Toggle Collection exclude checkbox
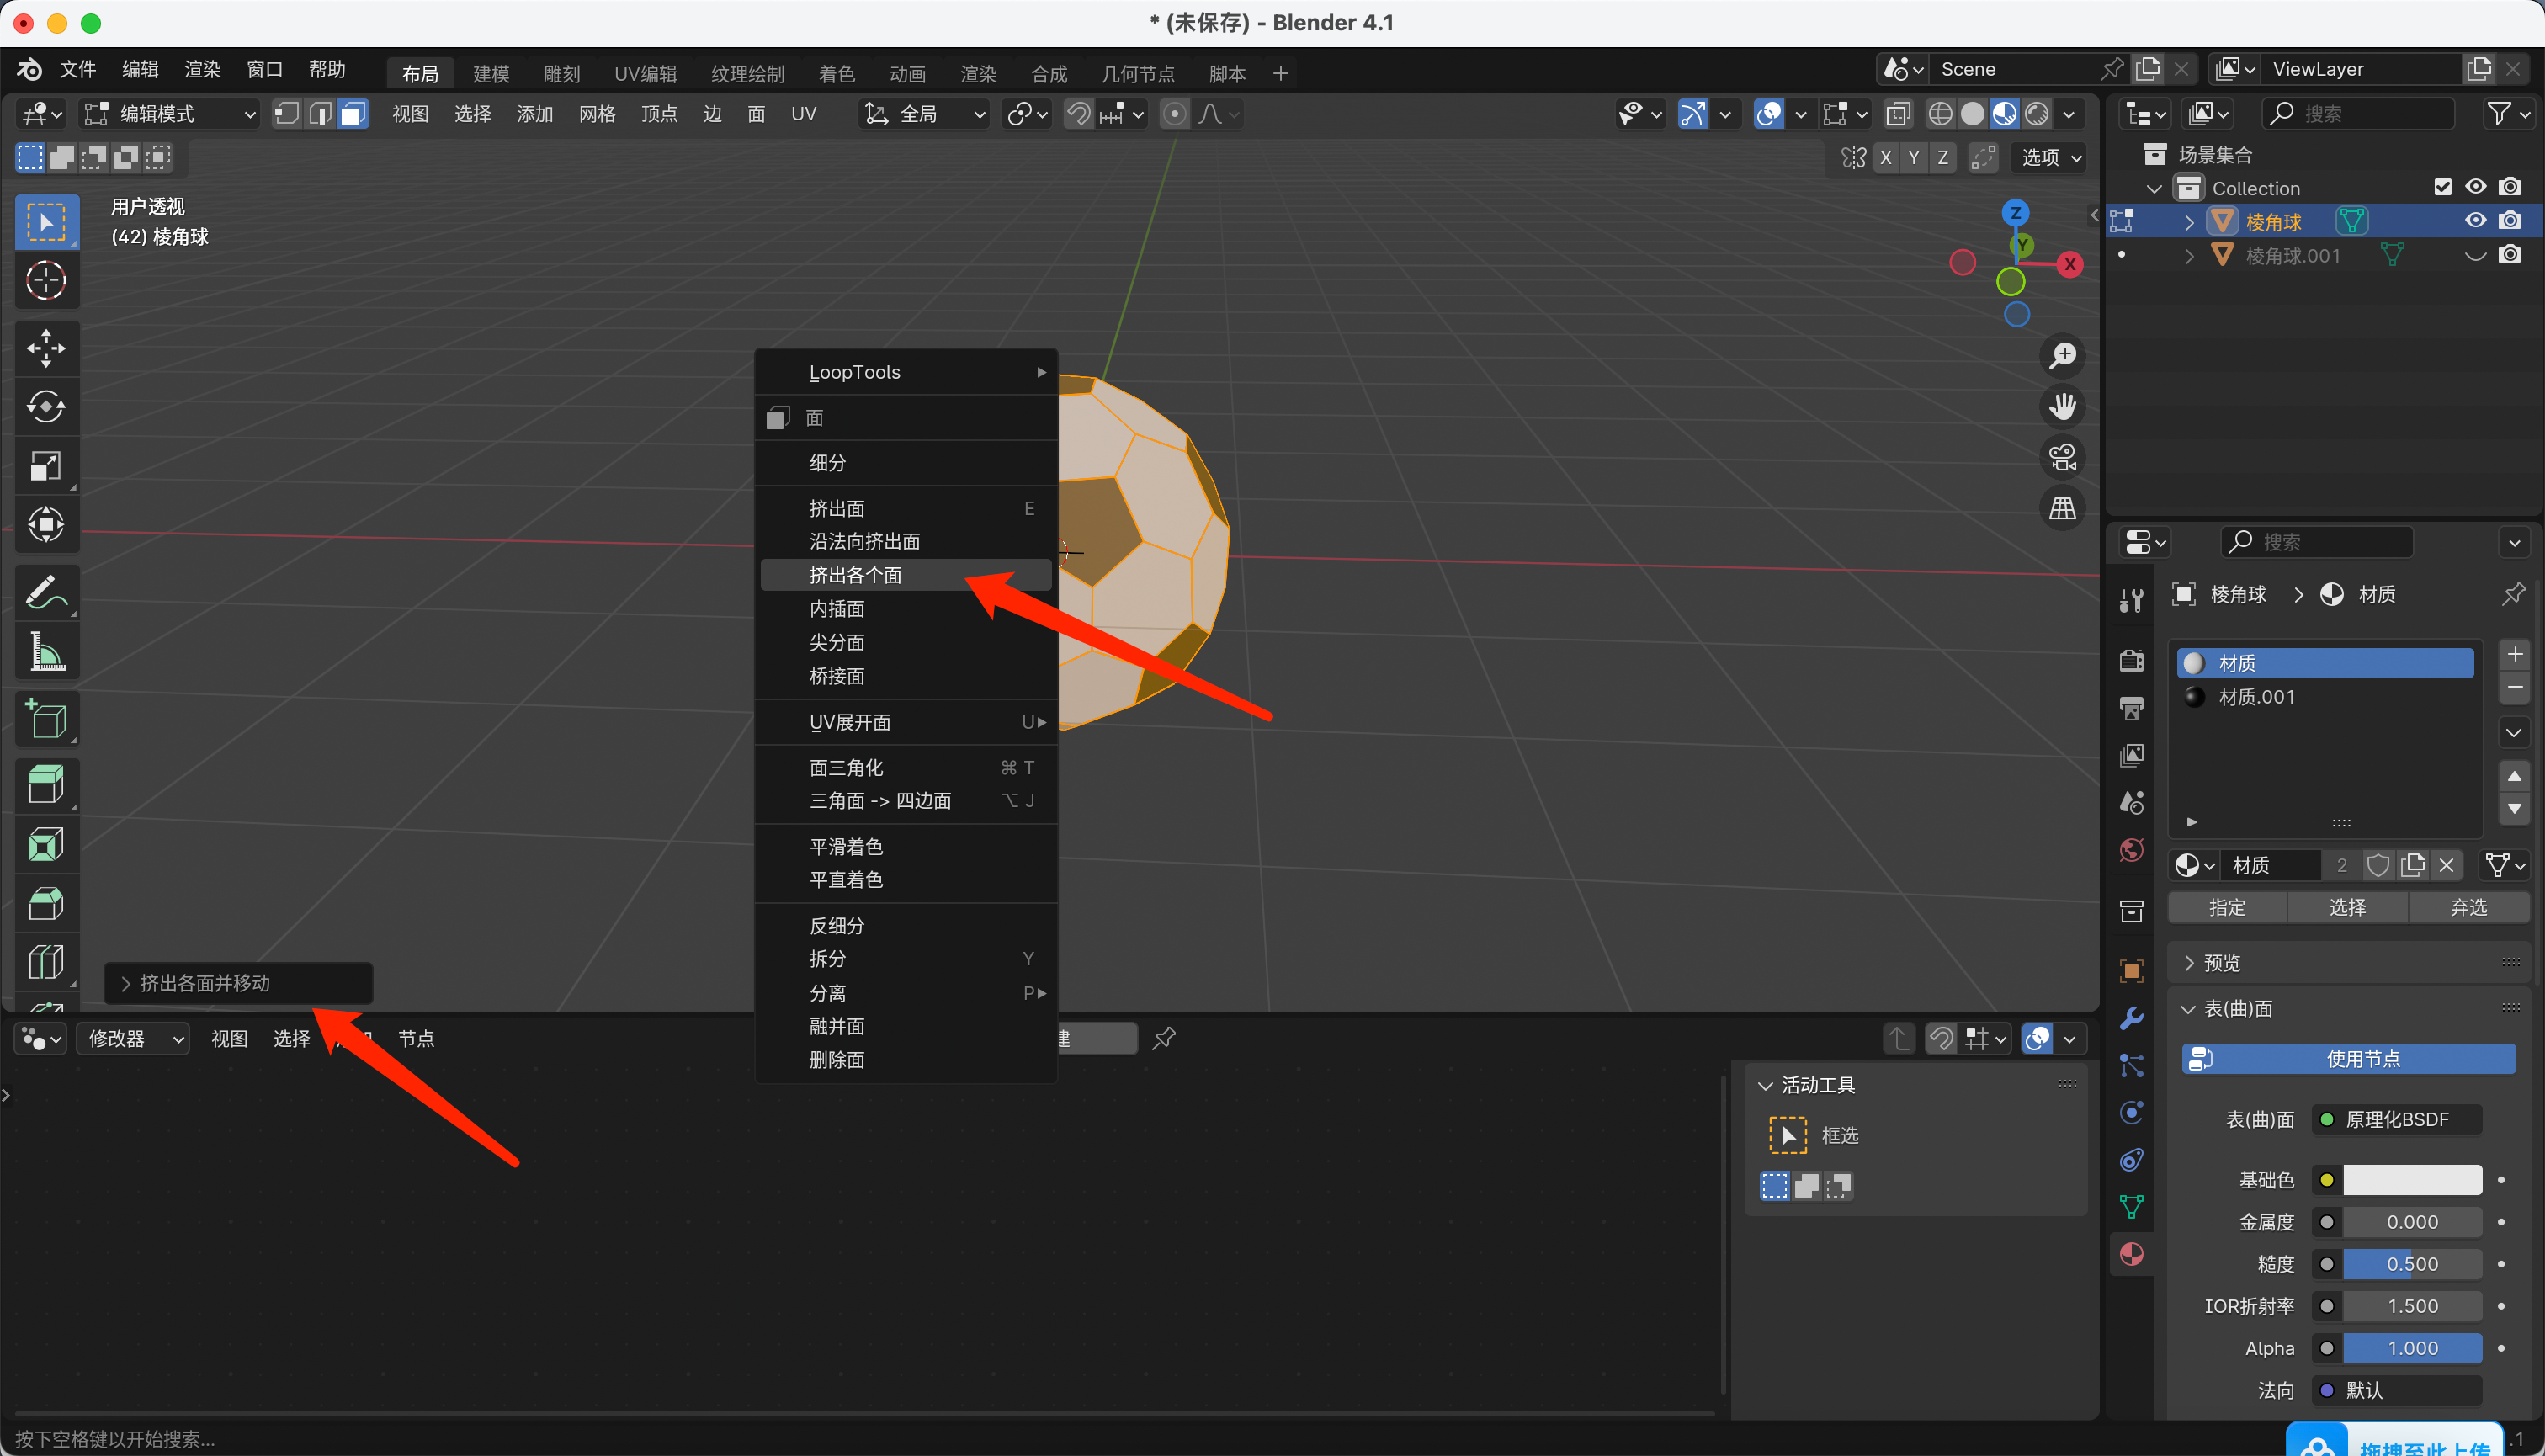Viewport: 2545px width, 1456px height. pyautogui.click(x=2442, y=187)
